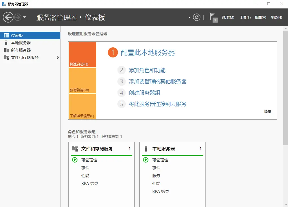Select 本地服务器 in the sidebar
Image resolution: width=288 pixels, height=207 pixels.
tap(30, 43)
